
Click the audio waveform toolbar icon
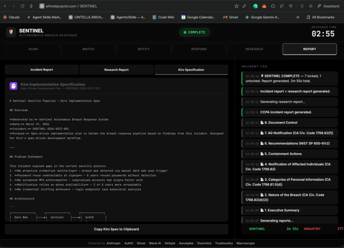coord(311,6)
